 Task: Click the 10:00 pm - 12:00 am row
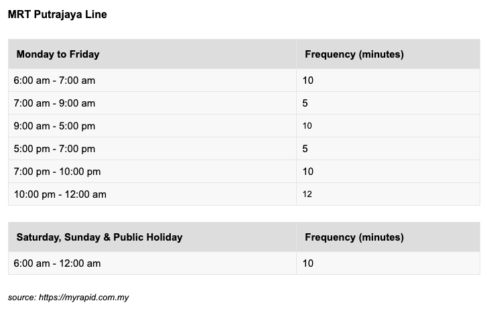pos(244,194)
